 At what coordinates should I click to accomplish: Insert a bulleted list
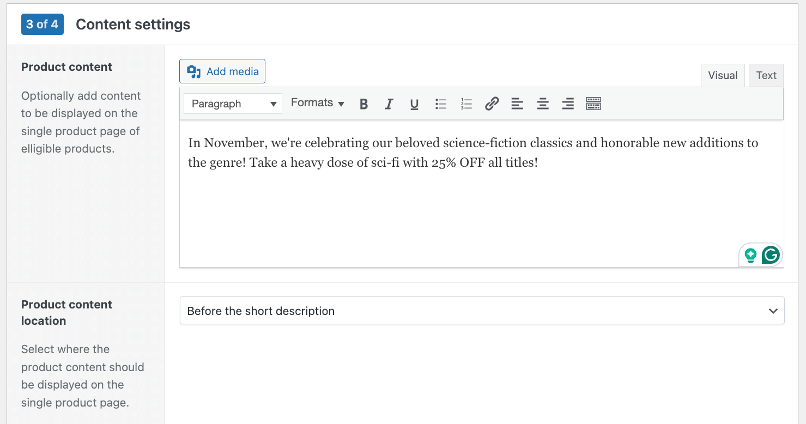[x=440, y=103]
